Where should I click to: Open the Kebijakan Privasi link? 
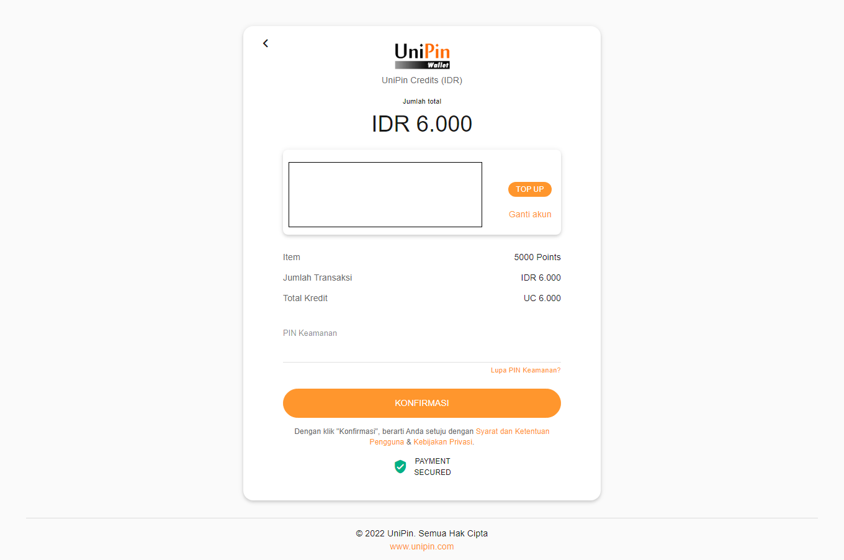click(443, 442)
